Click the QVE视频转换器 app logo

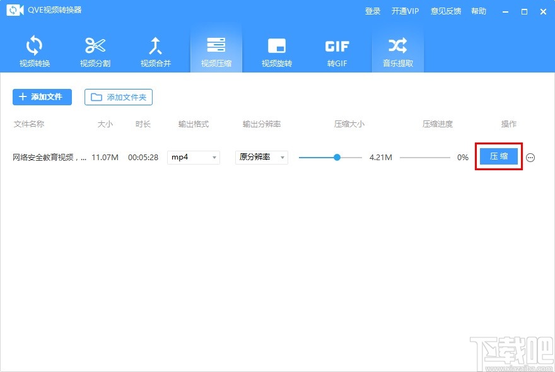click(15, 10)
